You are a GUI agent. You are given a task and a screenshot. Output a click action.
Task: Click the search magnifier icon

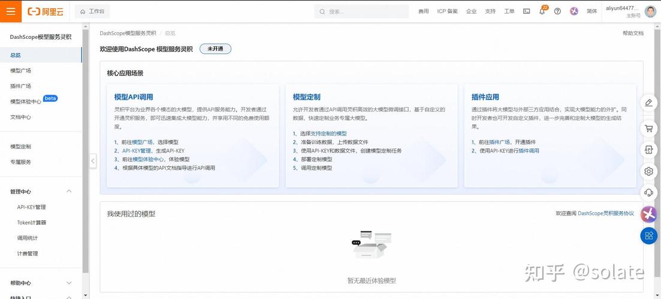[322, 12]
